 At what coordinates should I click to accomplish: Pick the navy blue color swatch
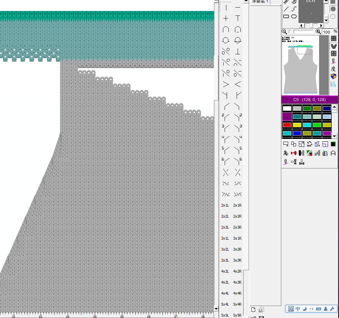pyautogui.click(x=327, y=108)
